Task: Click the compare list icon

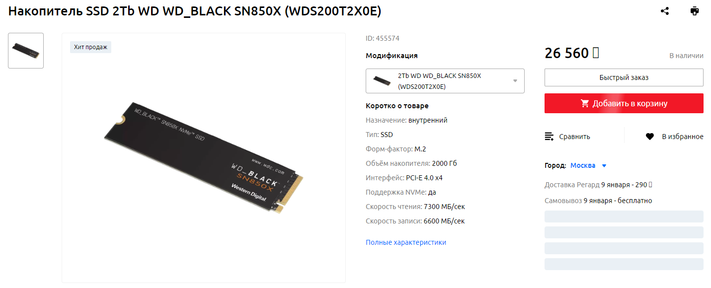Action: (549, 137)
